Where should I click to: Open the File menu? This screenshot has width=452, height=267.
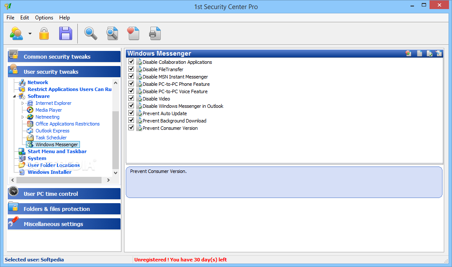(10, 18)
